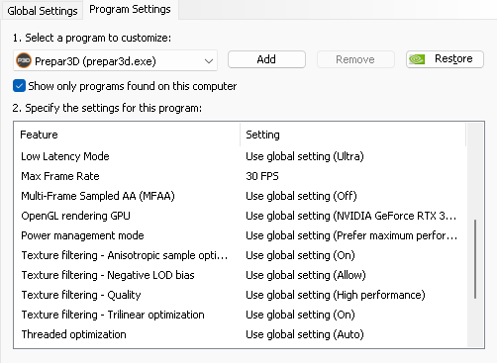
Task: Select the OpenGL rendering GPU feature
Action: point(75,216)
